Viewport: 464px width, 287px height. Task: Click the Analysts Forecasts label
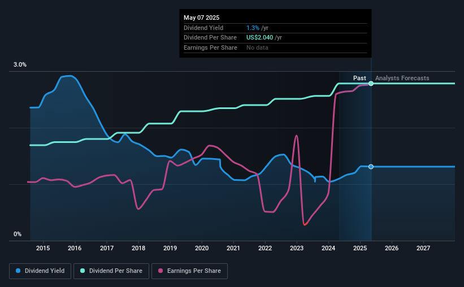tap(402, 78)
